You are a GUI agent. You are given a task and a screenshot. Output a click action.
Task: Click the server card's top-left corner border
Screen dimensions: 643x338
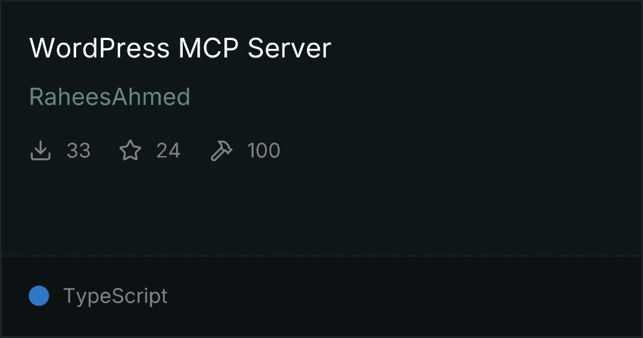(x=1, y=1)
